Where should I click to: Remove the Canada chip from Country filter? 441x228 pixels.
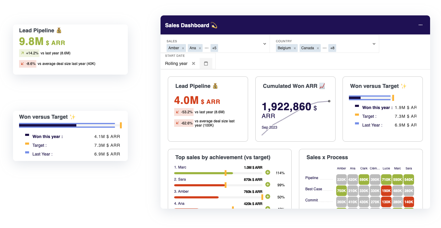click(318, 48)
